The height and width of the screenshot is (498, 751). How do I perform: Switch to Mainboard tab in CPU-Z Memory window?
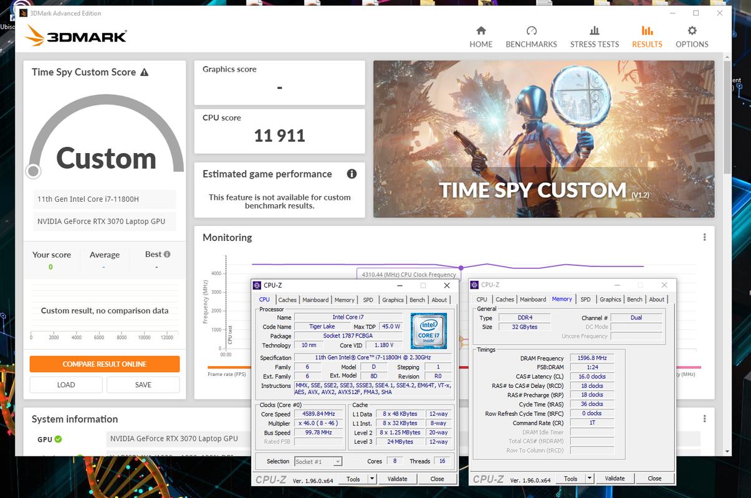click(533, 299)
